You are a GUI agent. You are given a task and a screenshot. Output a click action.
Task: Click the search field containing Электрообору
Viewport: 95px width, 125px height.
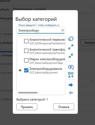(x=41, y=30)
